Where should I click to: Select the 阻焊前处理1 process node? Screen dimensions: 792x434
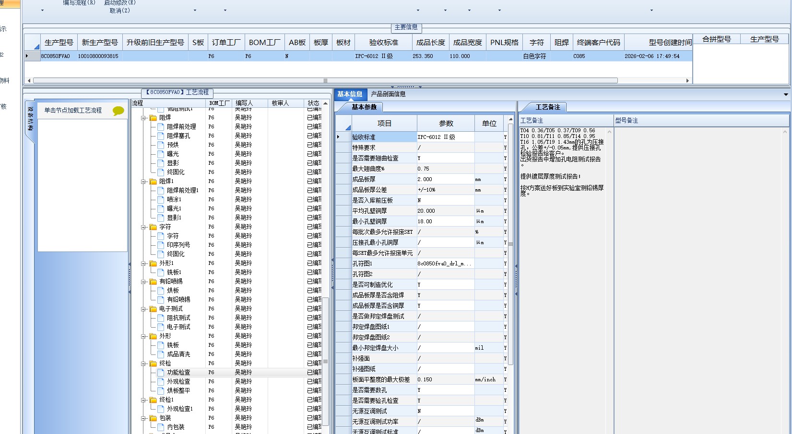pos(183,191)
